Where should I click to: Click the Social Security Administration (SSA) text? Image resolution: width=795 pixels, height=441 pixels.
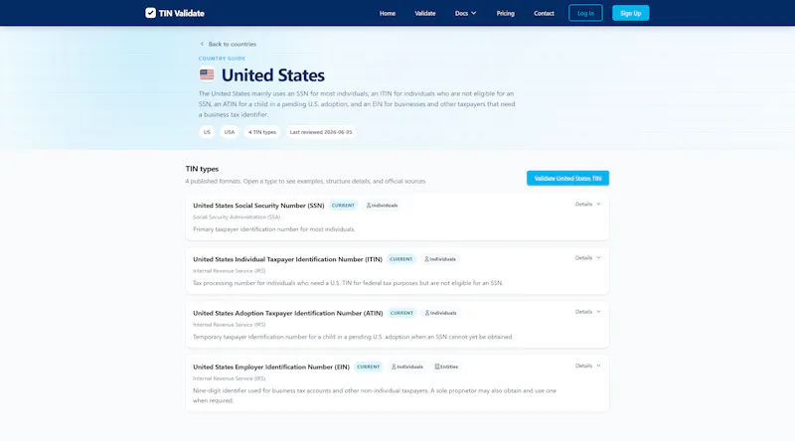click(237, 217)
